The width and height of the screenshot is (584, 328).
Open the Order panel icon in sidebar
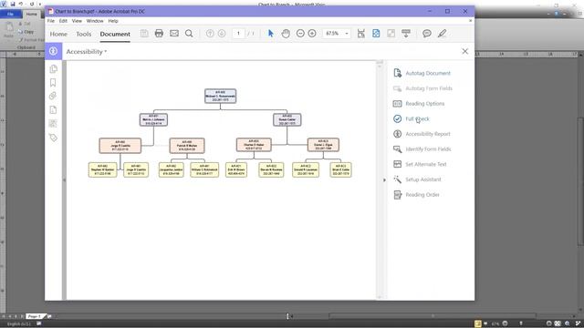tap(53, 124)
